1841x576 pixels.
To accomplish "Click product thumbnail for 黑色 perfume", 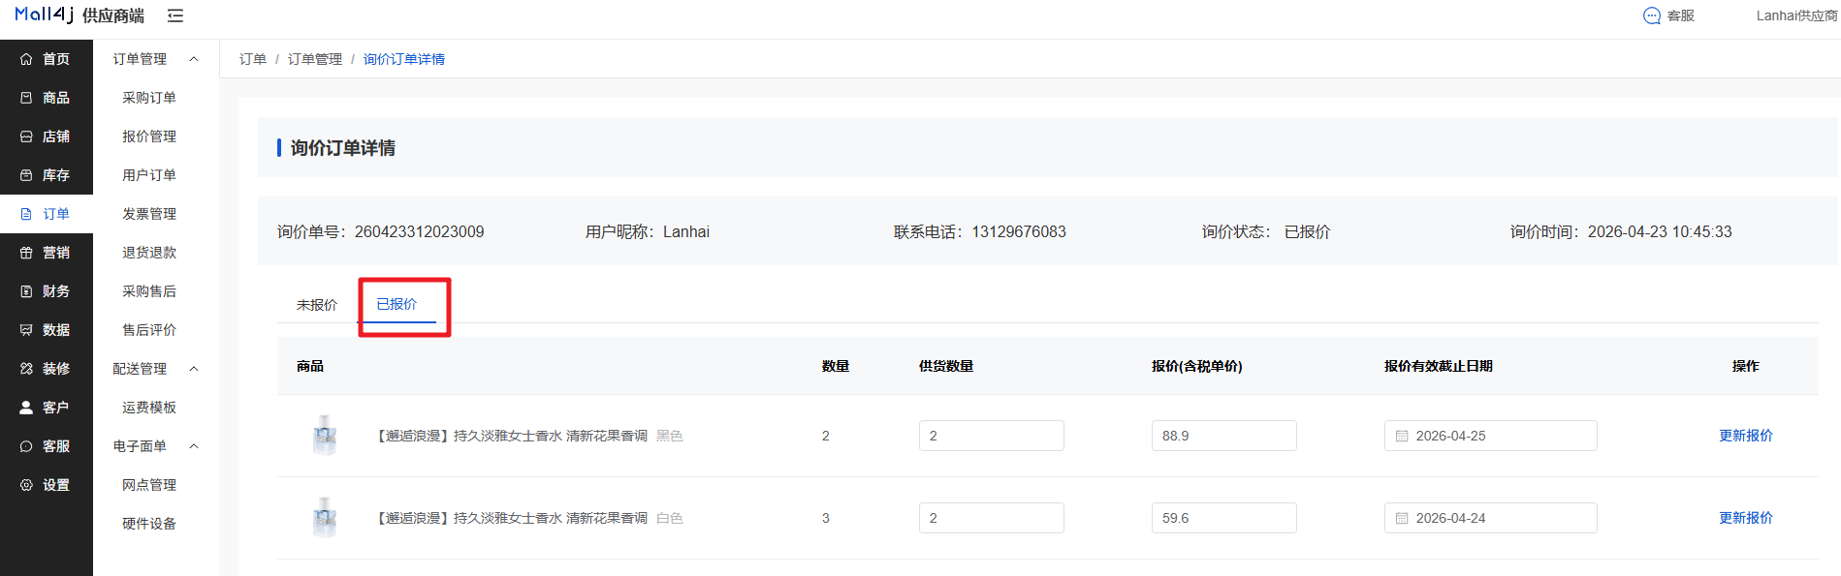I will [325, 436].
